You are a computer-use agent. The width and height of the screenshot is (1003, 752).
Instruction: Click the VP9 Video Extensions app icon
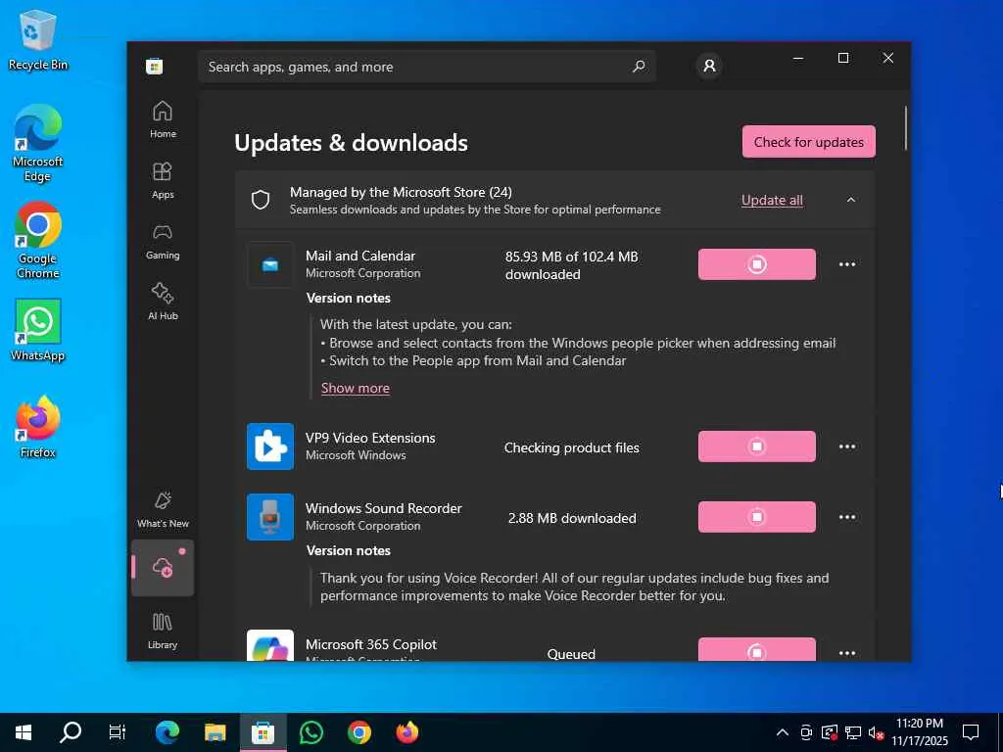pos(270,446)
